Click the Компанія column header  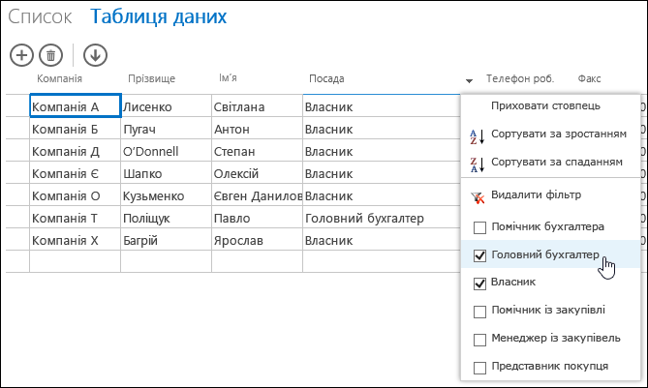click(59, 78)
